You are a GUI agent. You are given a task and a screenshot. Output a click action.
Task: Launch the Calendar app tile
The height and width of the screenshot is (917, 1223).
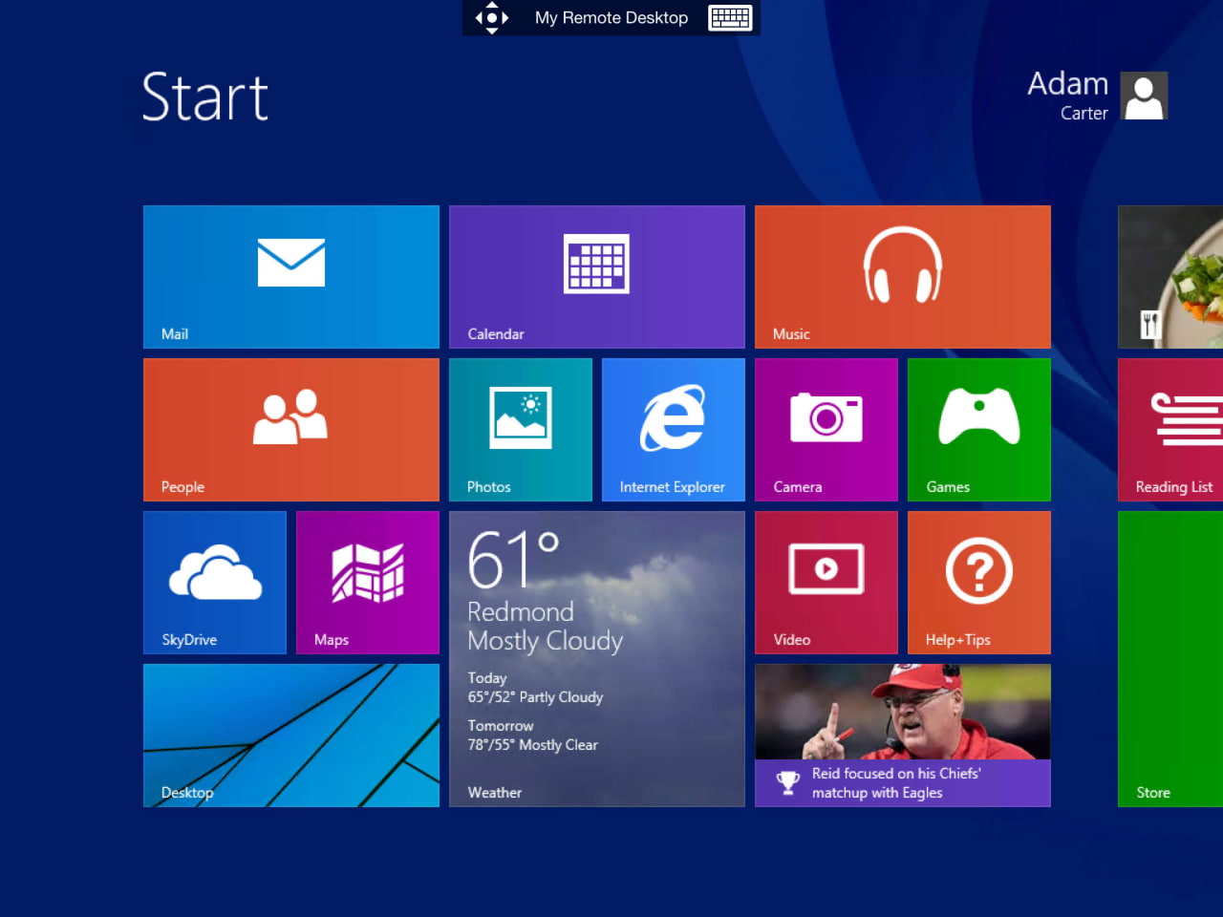[596, 276]
